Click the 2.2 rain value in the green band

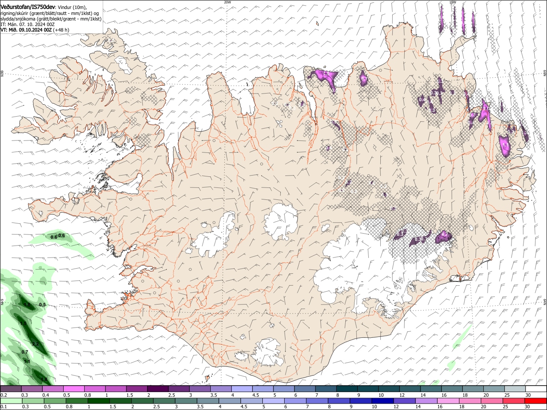tap(35, 344)
